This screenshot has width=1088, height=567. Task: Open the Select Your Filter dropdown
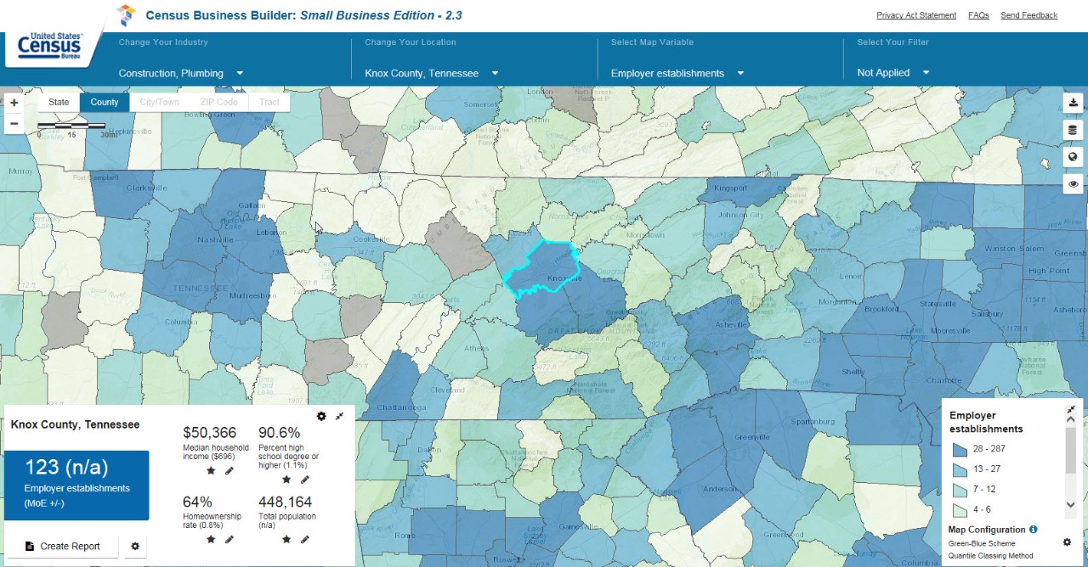893,73
